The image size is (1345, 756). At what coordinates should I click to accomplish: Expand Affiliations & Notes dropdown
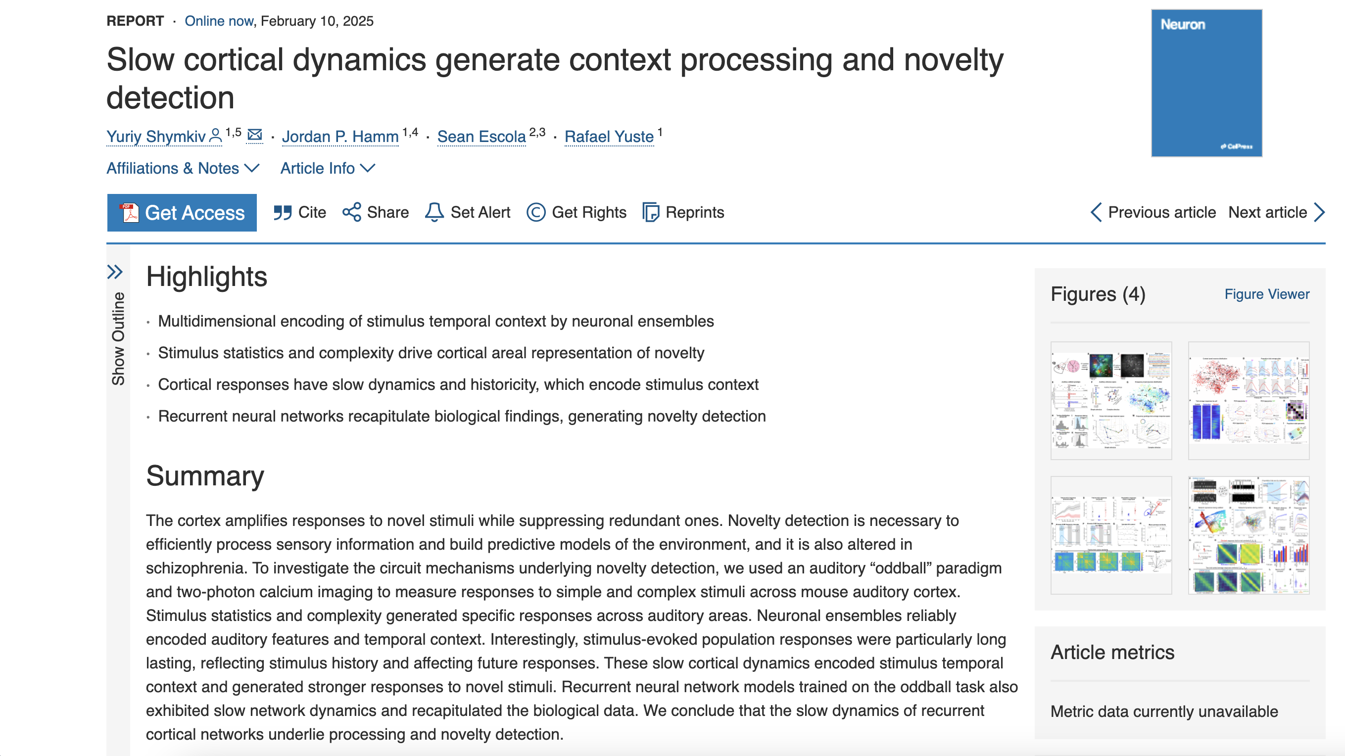[x=183, y=168]
